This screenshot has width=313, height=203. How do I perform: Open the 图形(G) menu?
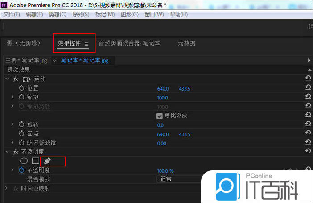tap(130, 14)
